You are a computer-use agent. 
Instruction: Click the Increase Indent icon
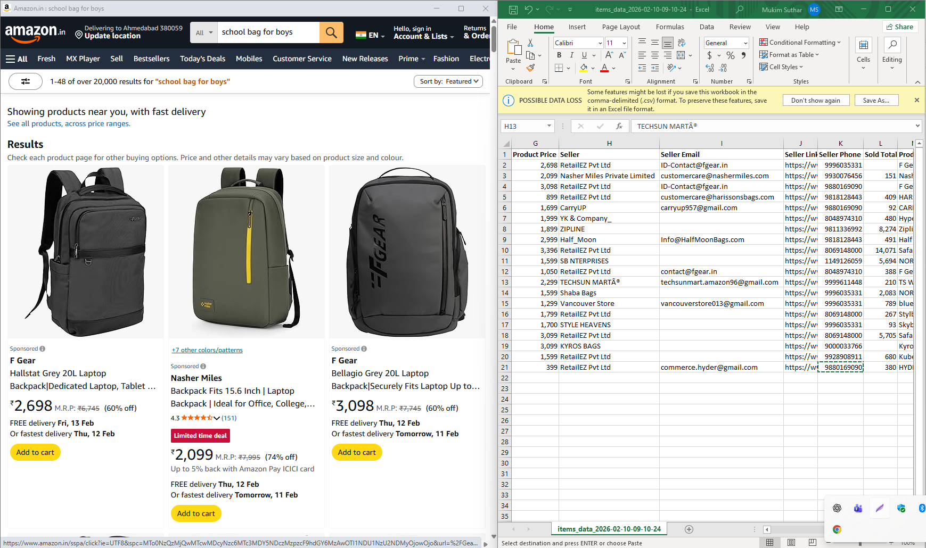pos(654,68)
